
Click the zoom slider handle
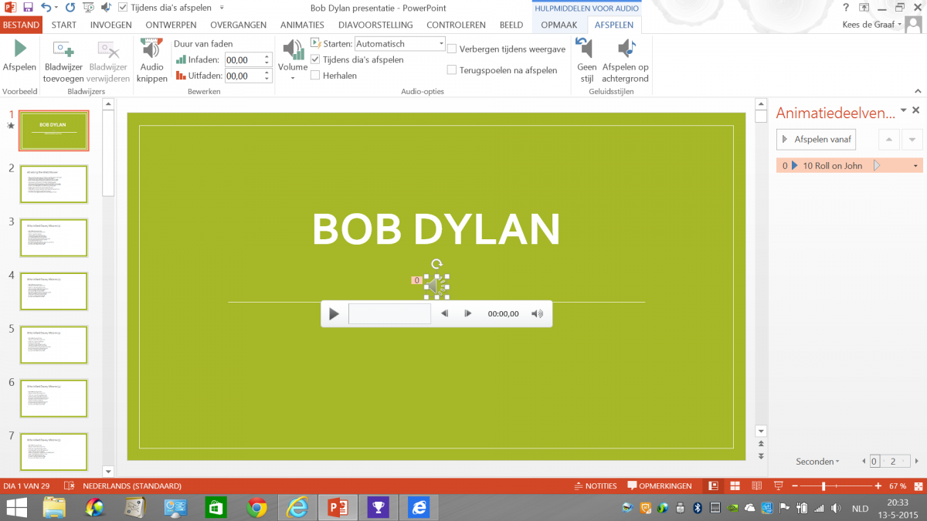(823, 486)
